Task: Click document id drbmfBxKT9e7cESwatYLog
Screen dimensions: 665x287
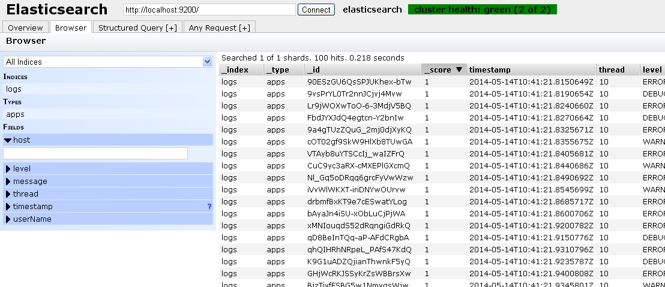Action: pyautogui.click(x=357, y=201)
